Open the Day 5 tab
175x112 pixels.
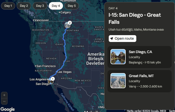tap(72, 6)
